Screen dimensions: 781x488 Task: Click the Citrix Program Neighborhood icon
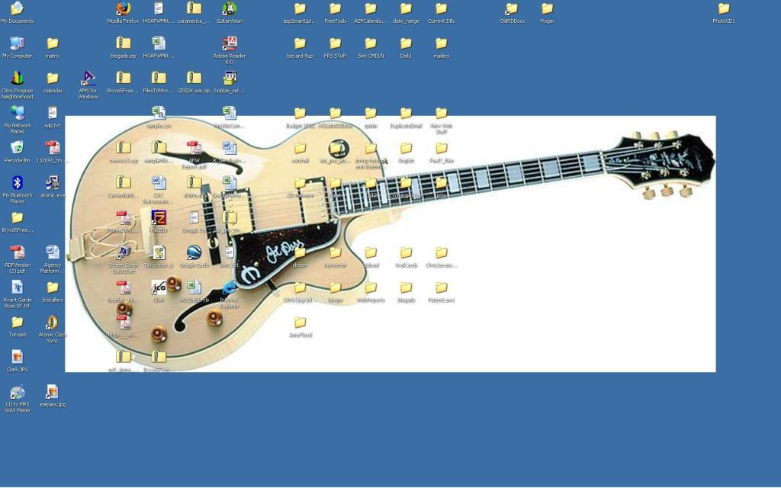coord(17,79)
